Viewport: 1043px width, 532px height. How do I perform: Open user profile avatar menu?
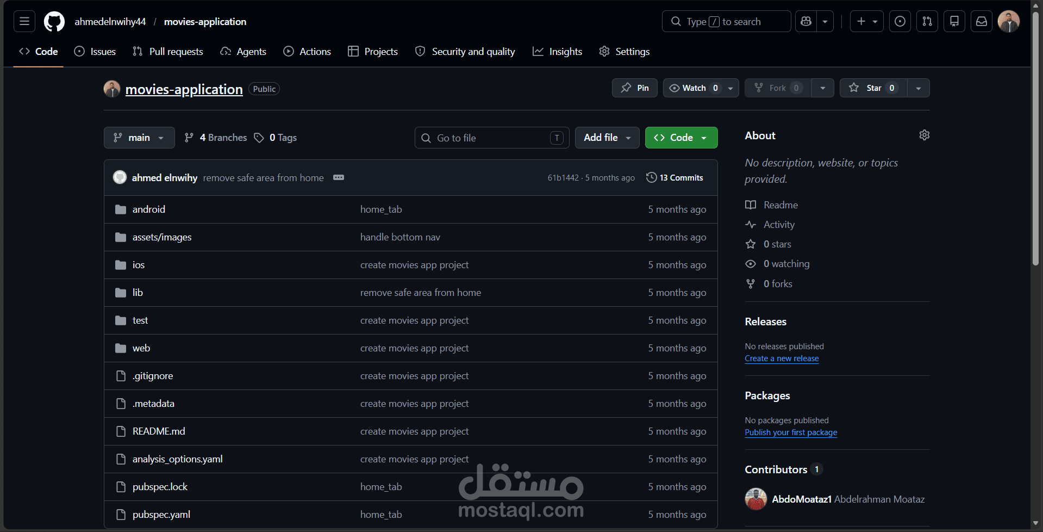tap(1009, 21)
